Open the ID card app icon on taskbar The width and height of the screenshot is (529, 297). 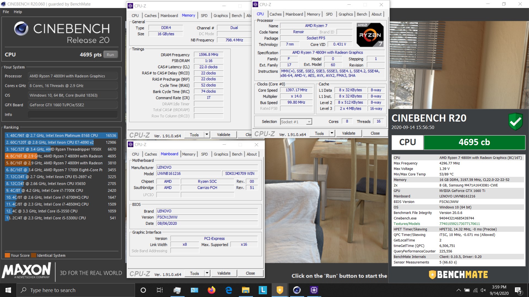[x=194, y=290]
